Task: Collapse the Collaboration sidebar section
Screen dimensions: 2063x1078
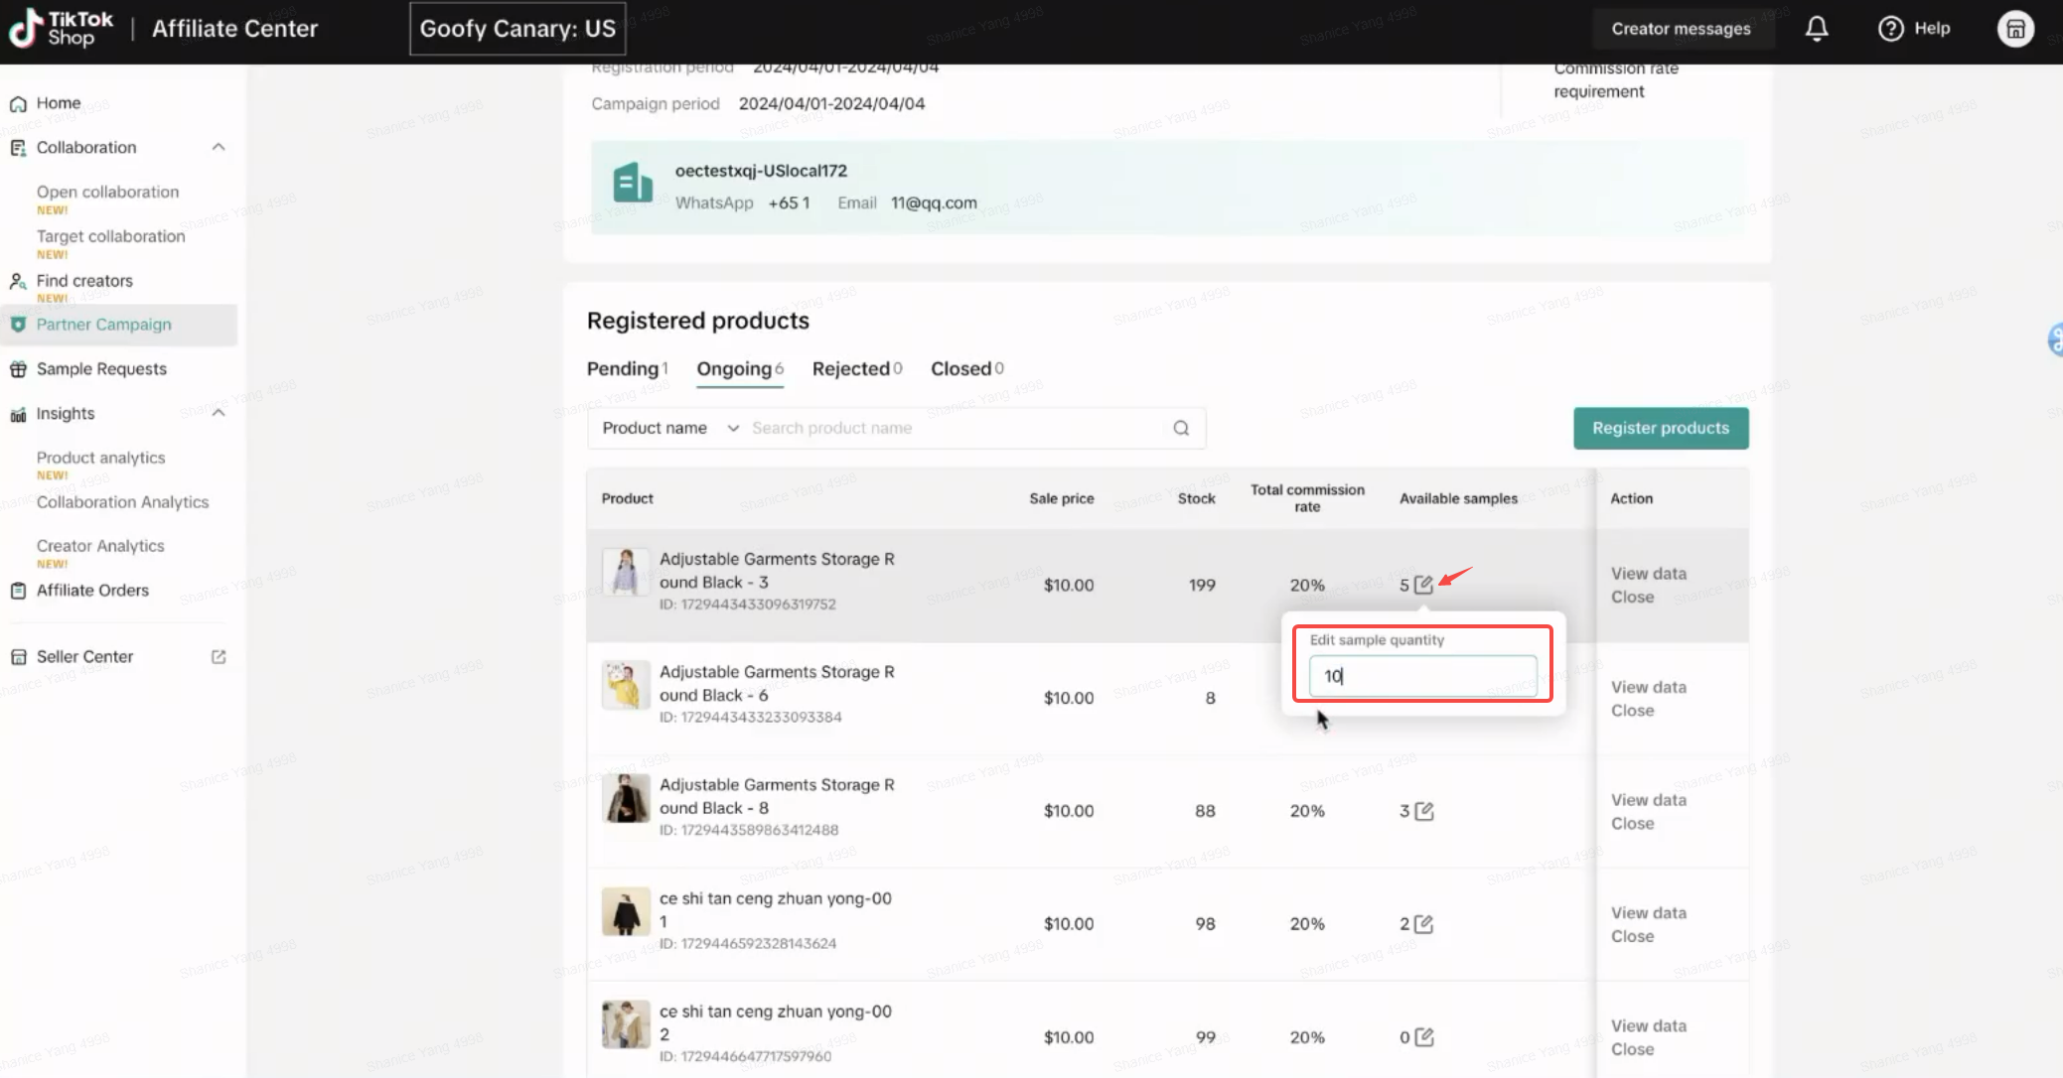Action: point(219,148)
